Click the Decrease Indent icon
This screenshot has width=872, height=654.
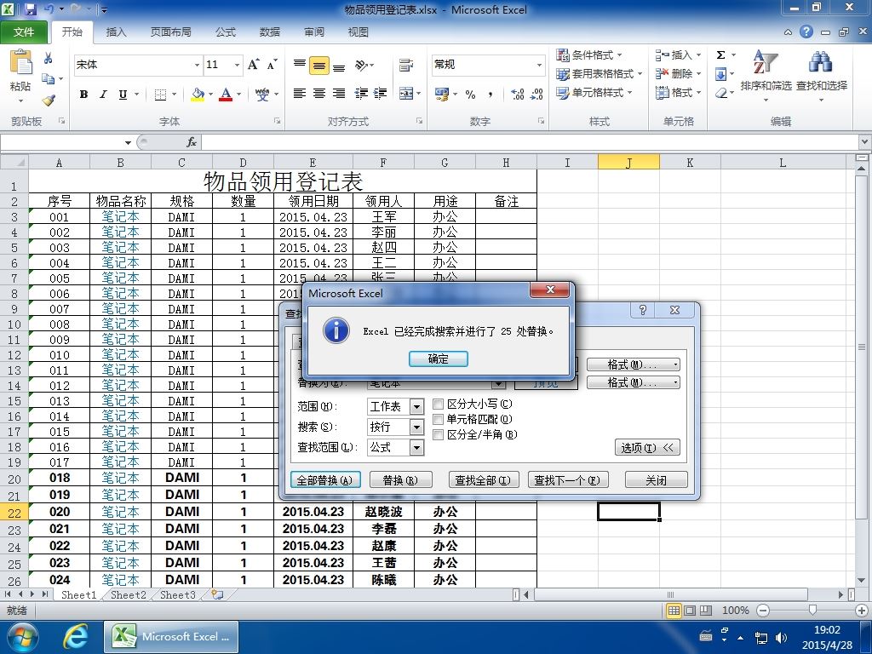pyautogui.click(x=361, y=94)
